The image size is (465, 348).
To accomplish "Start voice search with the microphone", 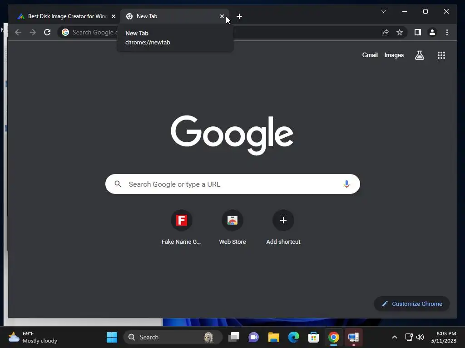I will click(x=346, y=184).
